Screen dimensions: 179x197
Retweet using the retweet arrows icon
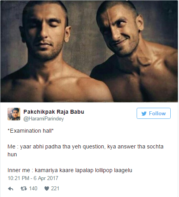pos(24,189)
